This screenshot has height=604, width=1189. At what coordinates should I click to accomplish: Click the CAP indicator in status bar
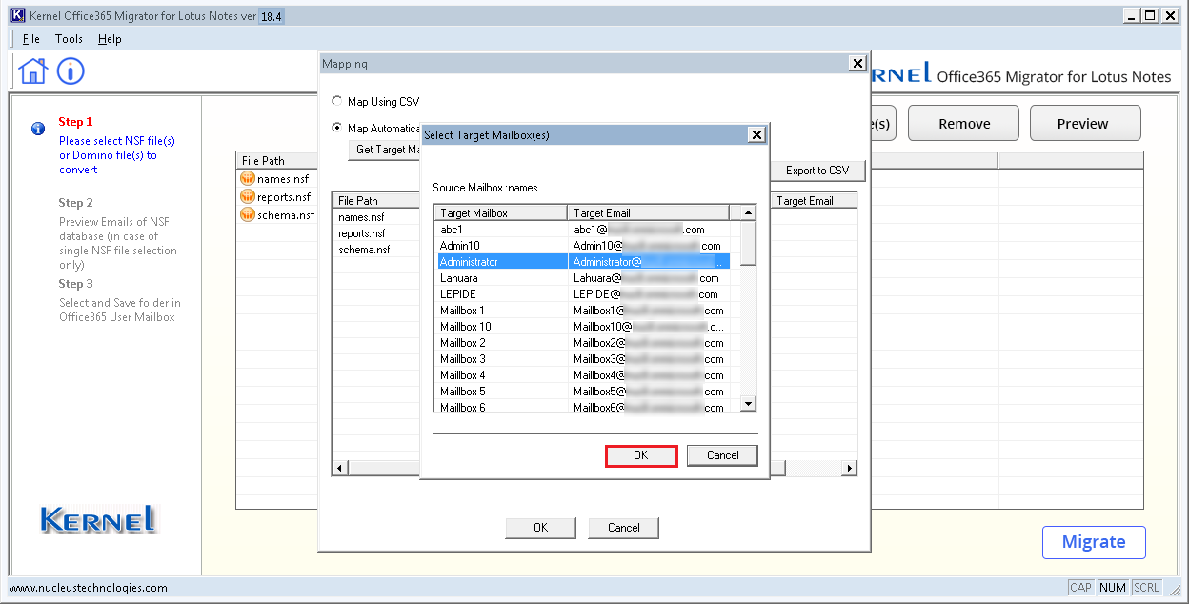coord(1080,588)
